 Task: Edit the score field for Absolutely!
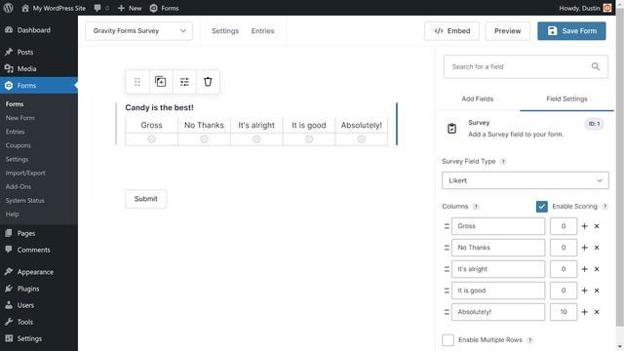click(x=564, y=312)
